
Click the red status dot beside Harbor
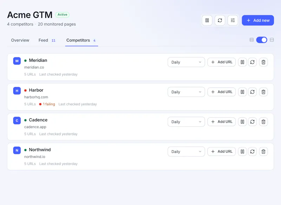(25, 91)
